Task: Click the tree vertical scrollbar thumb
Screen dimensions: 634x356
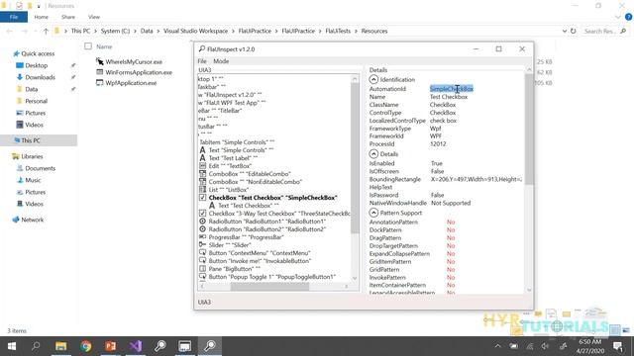Action: (355, 158)
